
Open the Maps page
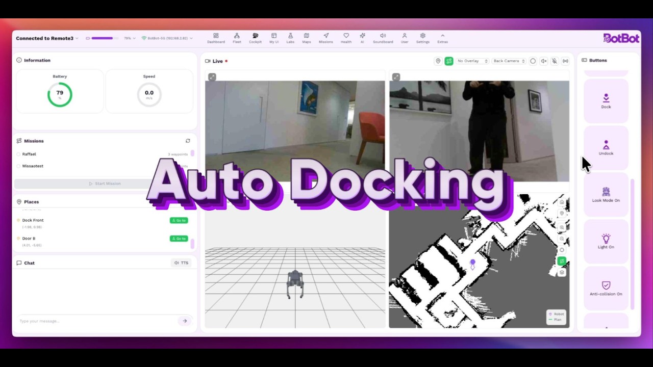[x=307, y=38]
